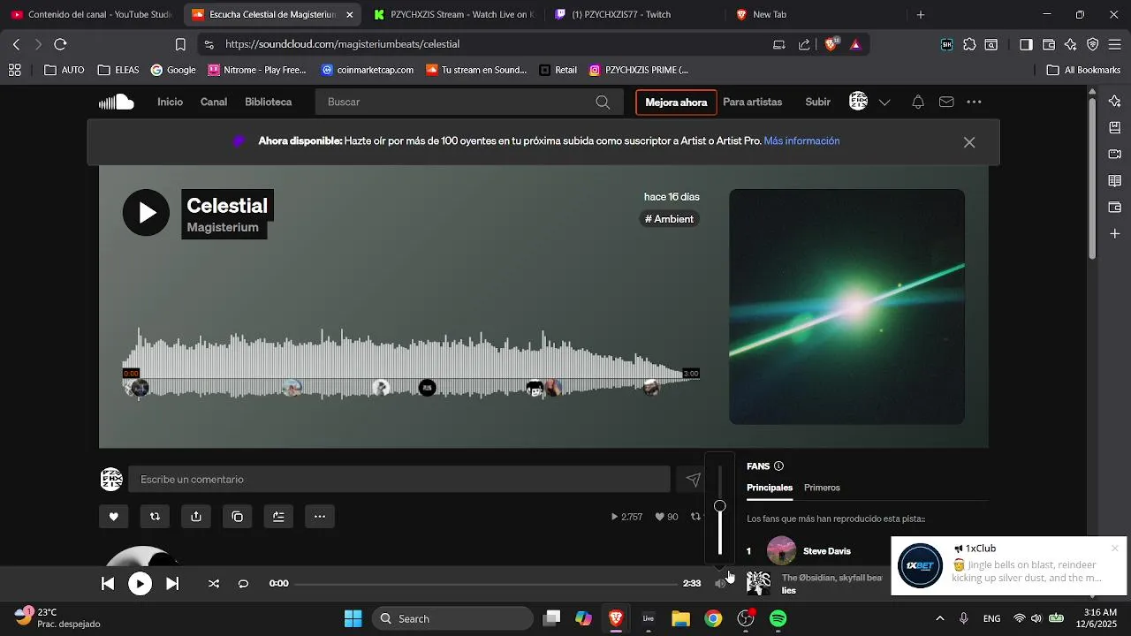1131x636 pixels.
Task: Skip to the next track in the player
Action: [x=172, y=583]
